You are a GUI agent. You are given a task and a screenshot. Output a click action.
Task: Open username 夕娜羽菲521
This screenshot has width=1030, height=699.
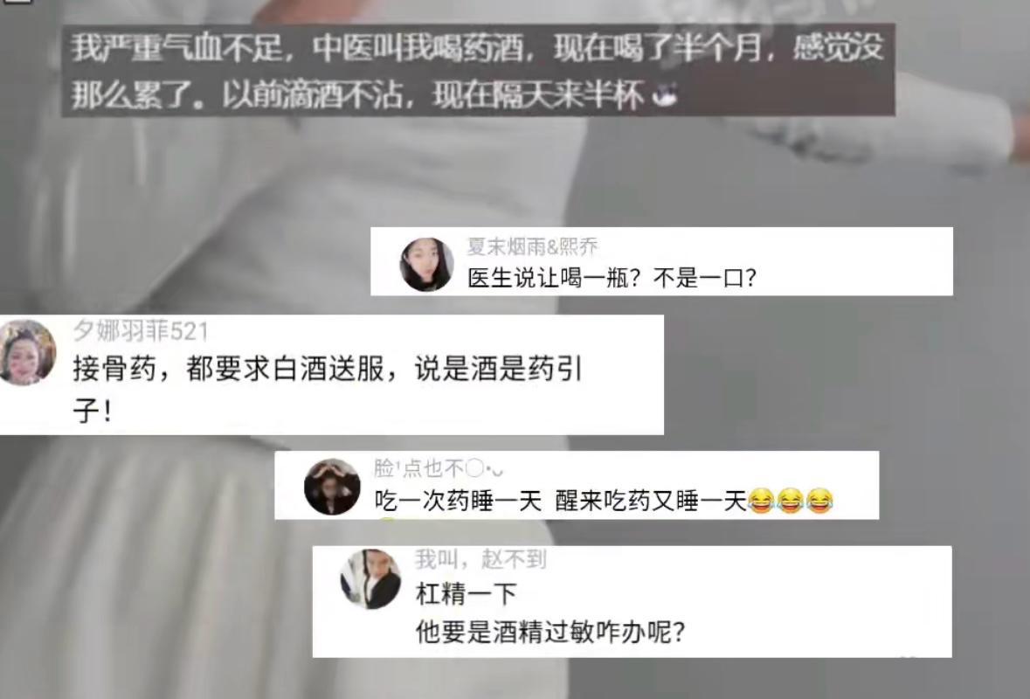pos(141,331)
